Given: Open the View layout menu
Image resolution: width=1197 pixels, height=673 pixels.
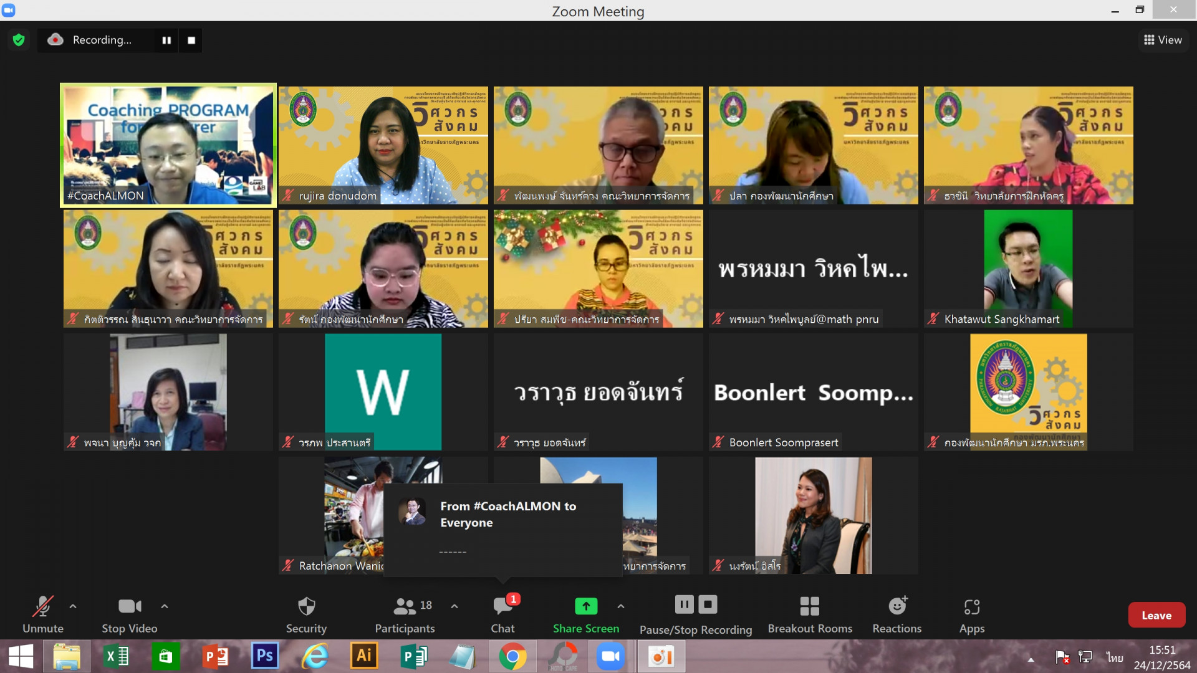Looking at the screenshot, I should point(1163,40).
